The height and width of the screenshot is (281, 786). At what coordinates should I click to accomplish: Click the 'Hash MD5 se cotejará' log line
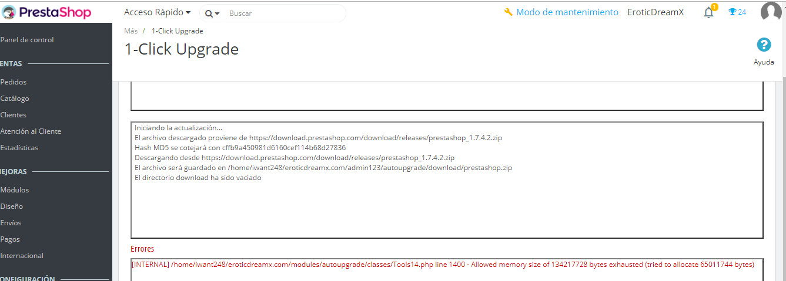[x=240, y=148]
